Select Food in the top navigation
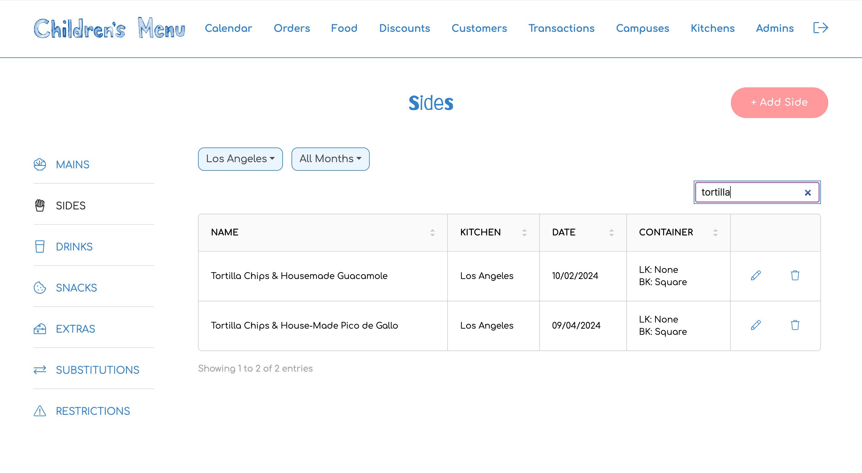This screenshot has height=474, width=862. click(344, 28)
